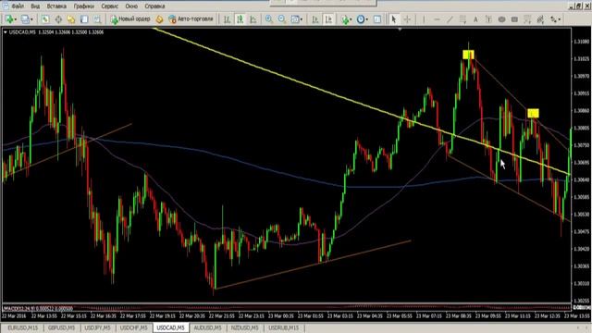Open a new chart window
Image resolution: width=592 pixels, height=333 pixels.
9,19
